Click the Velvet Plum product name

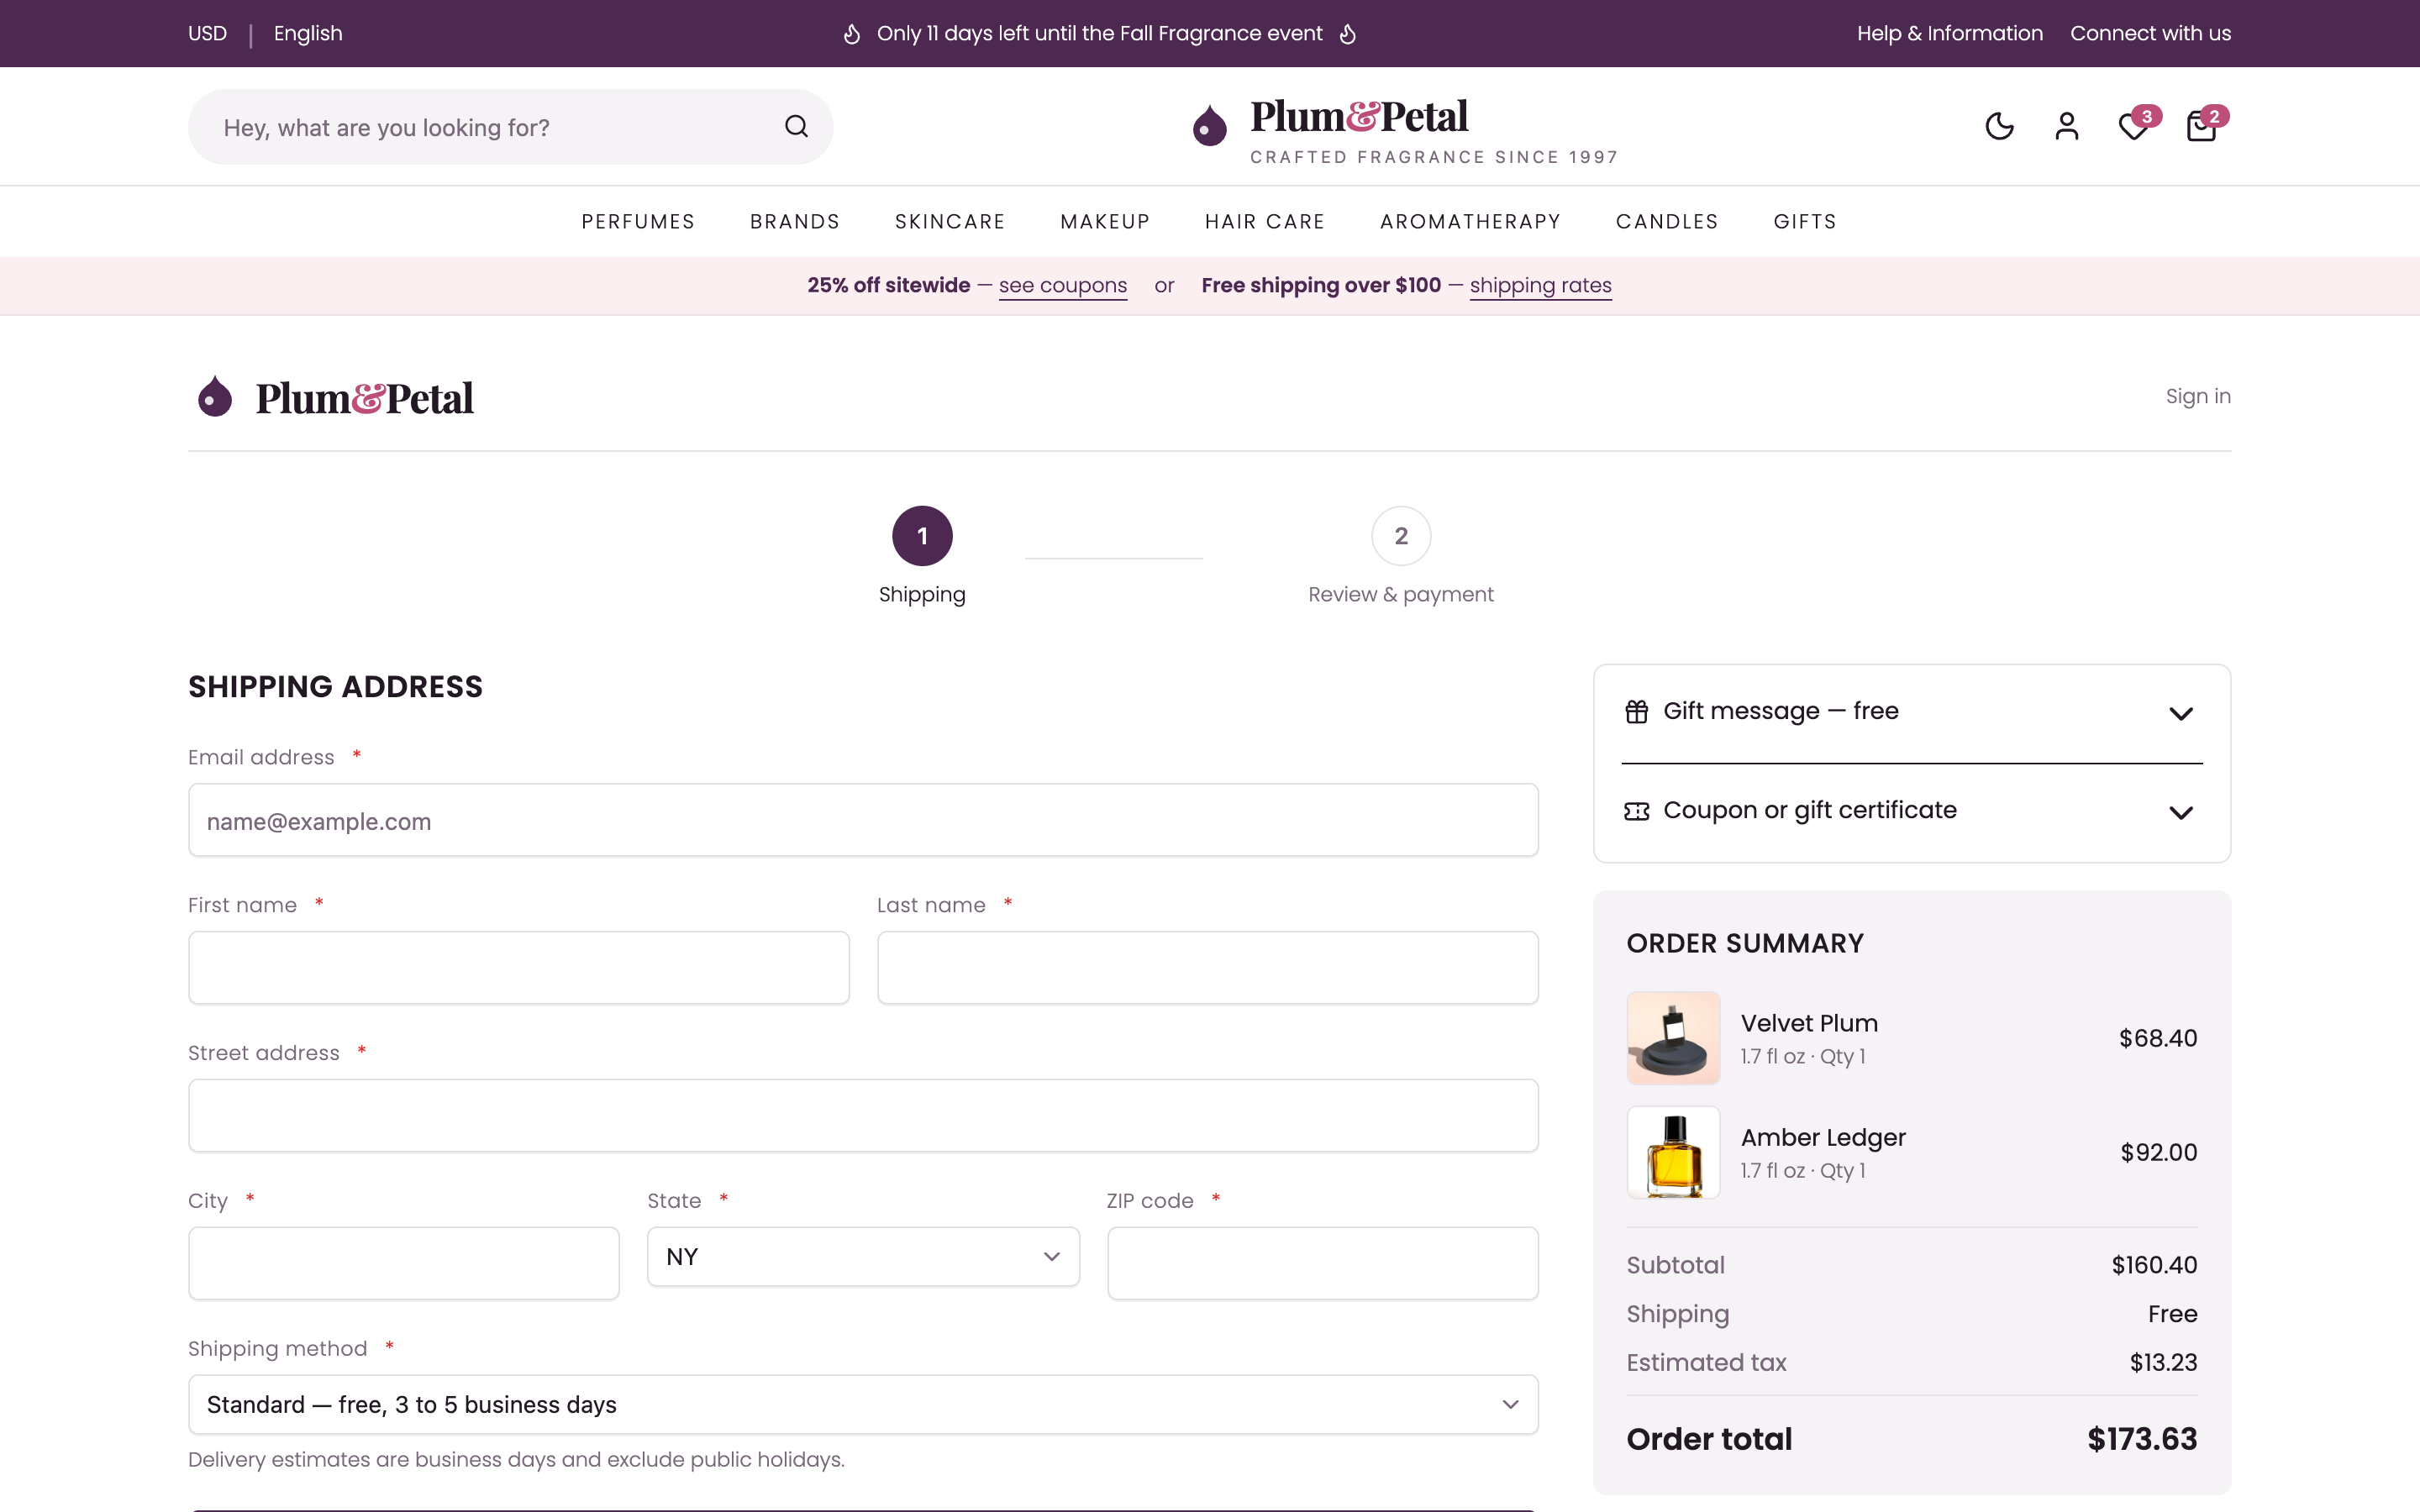(1809, 1023)
